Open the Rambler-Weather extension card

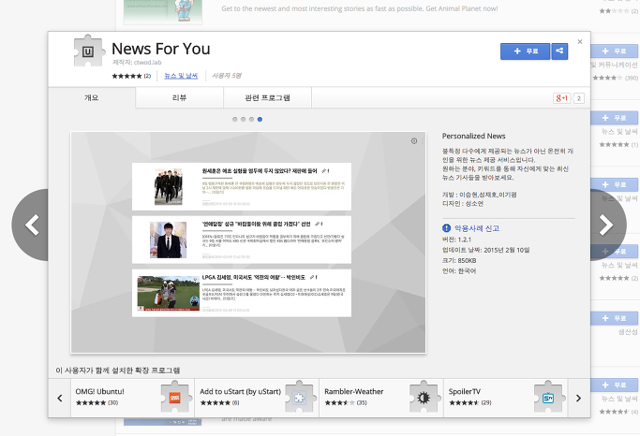[381, 398]
